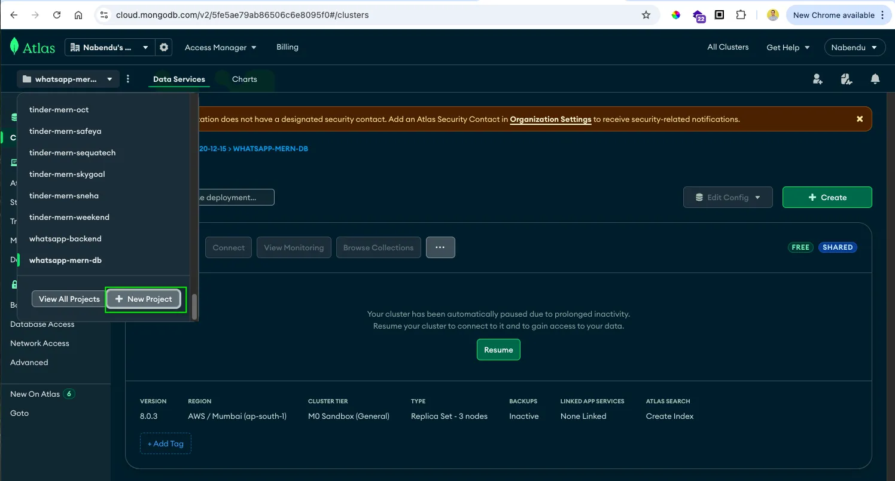Dismiss the security contact warning banner
Viewport: 895px width, 481px height.
click(x=860, y=119)
